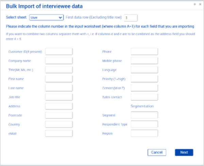Select the Title (Mr, Ms) input box
Viewport: 204px width, 166px height.
click(x=59, y=70)
